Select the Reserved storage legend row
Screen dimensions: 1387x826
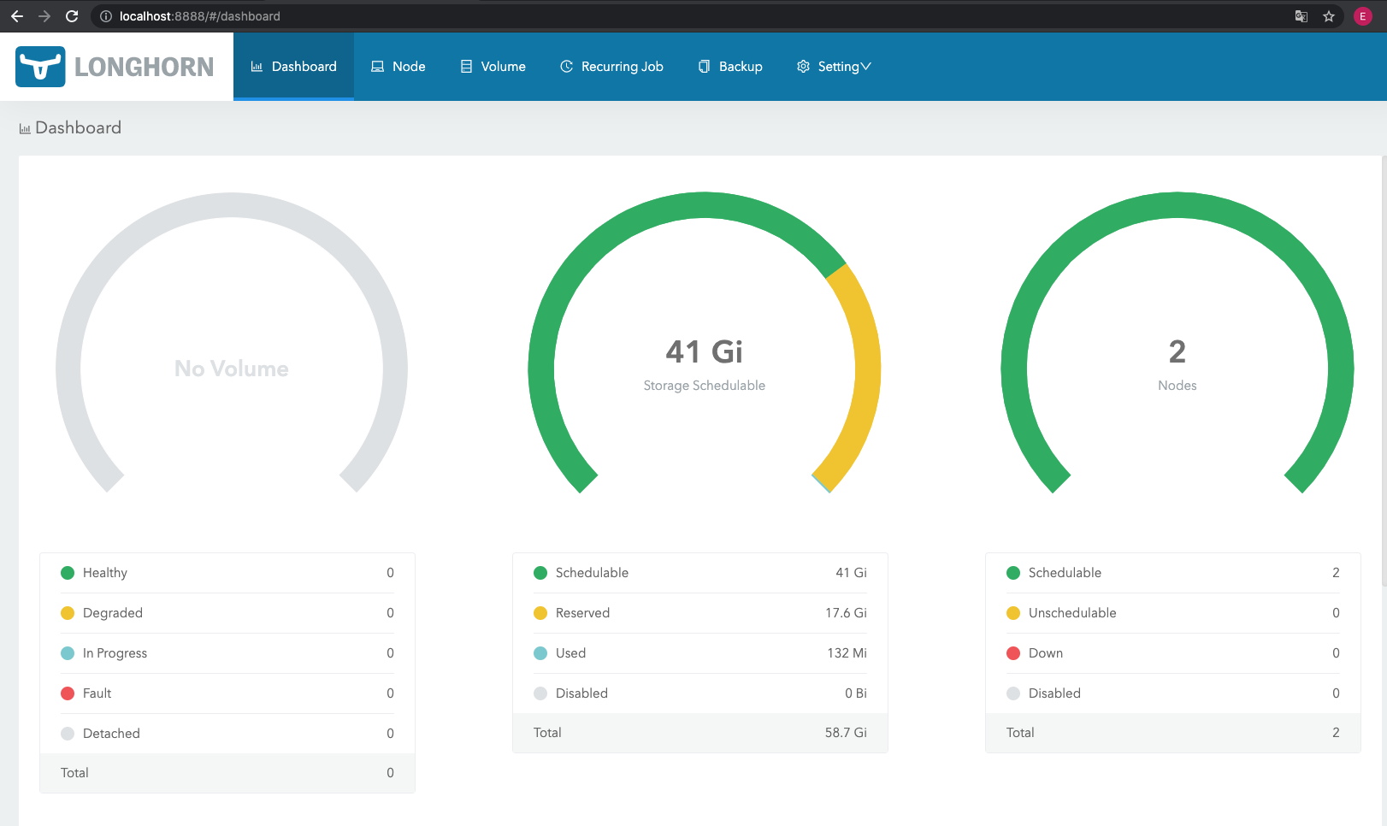tap(699, 613)
